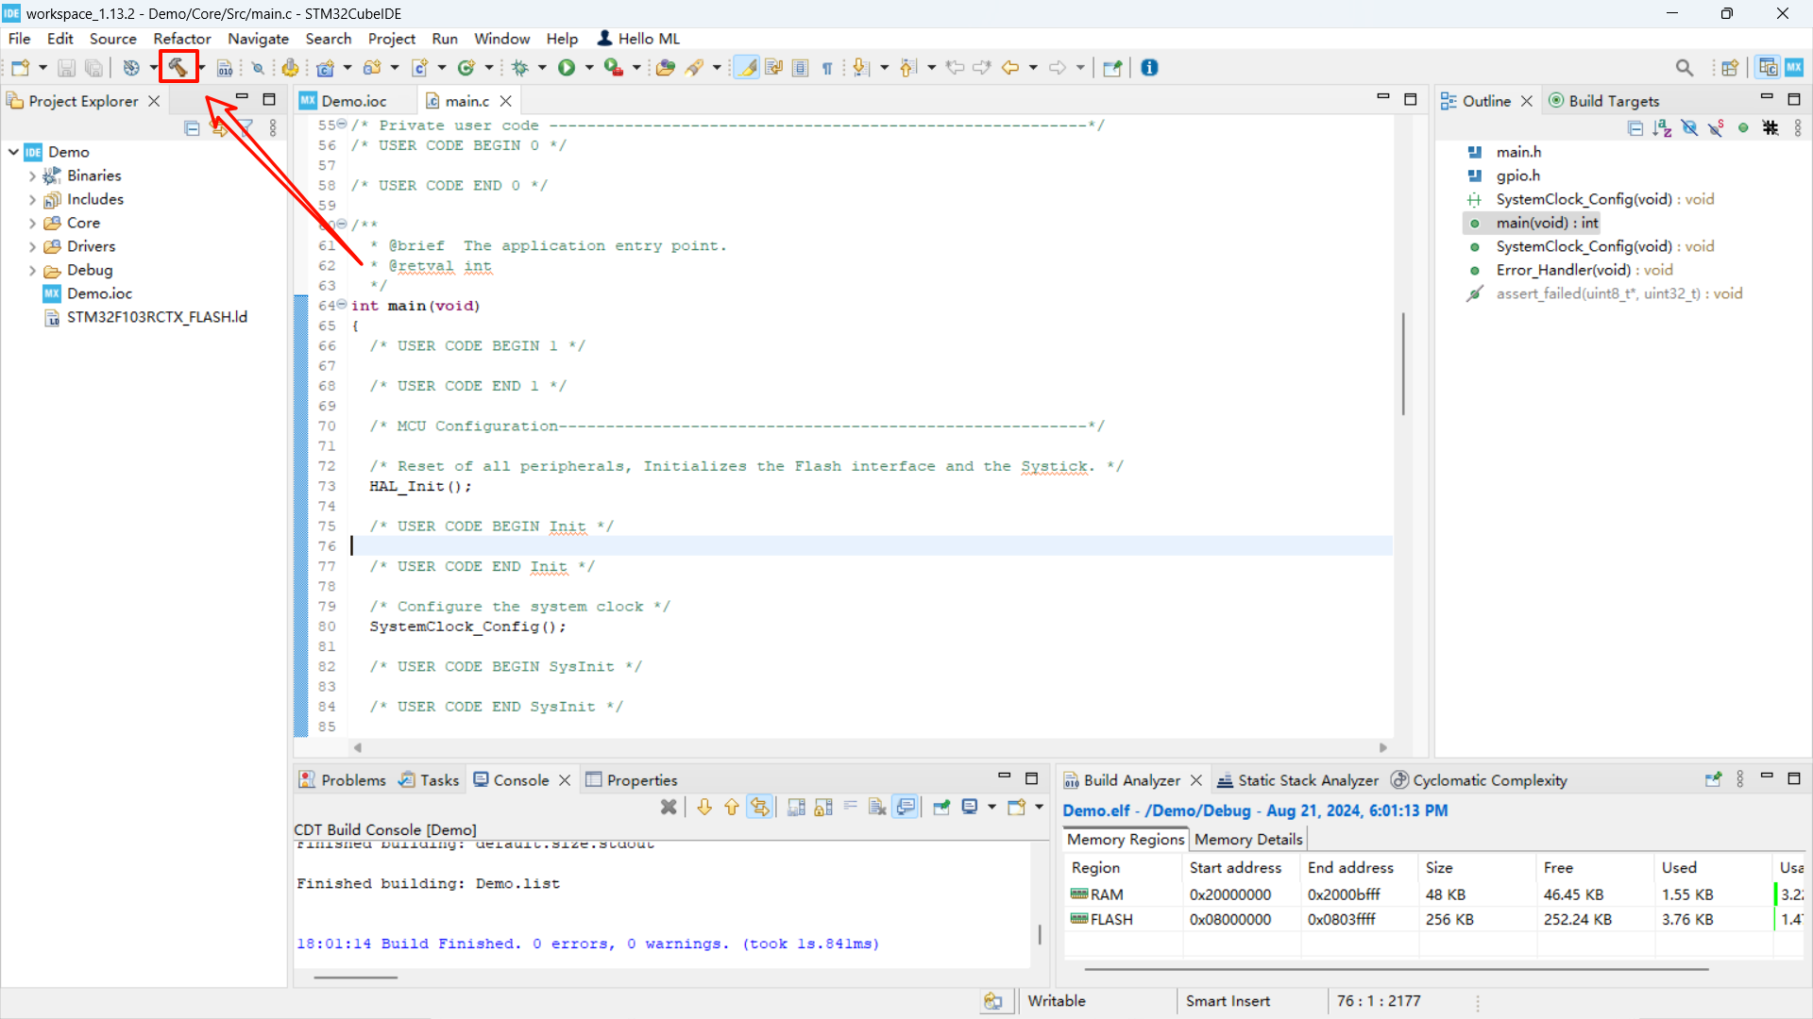Click the console horizontal scrollbar thumb

tap(355, 977)
